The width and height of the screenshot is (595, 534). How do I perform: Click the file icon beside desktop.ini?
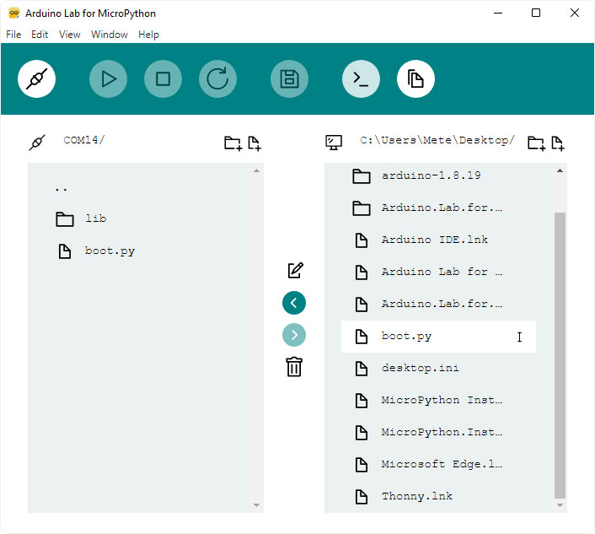[x=362, y=369]
